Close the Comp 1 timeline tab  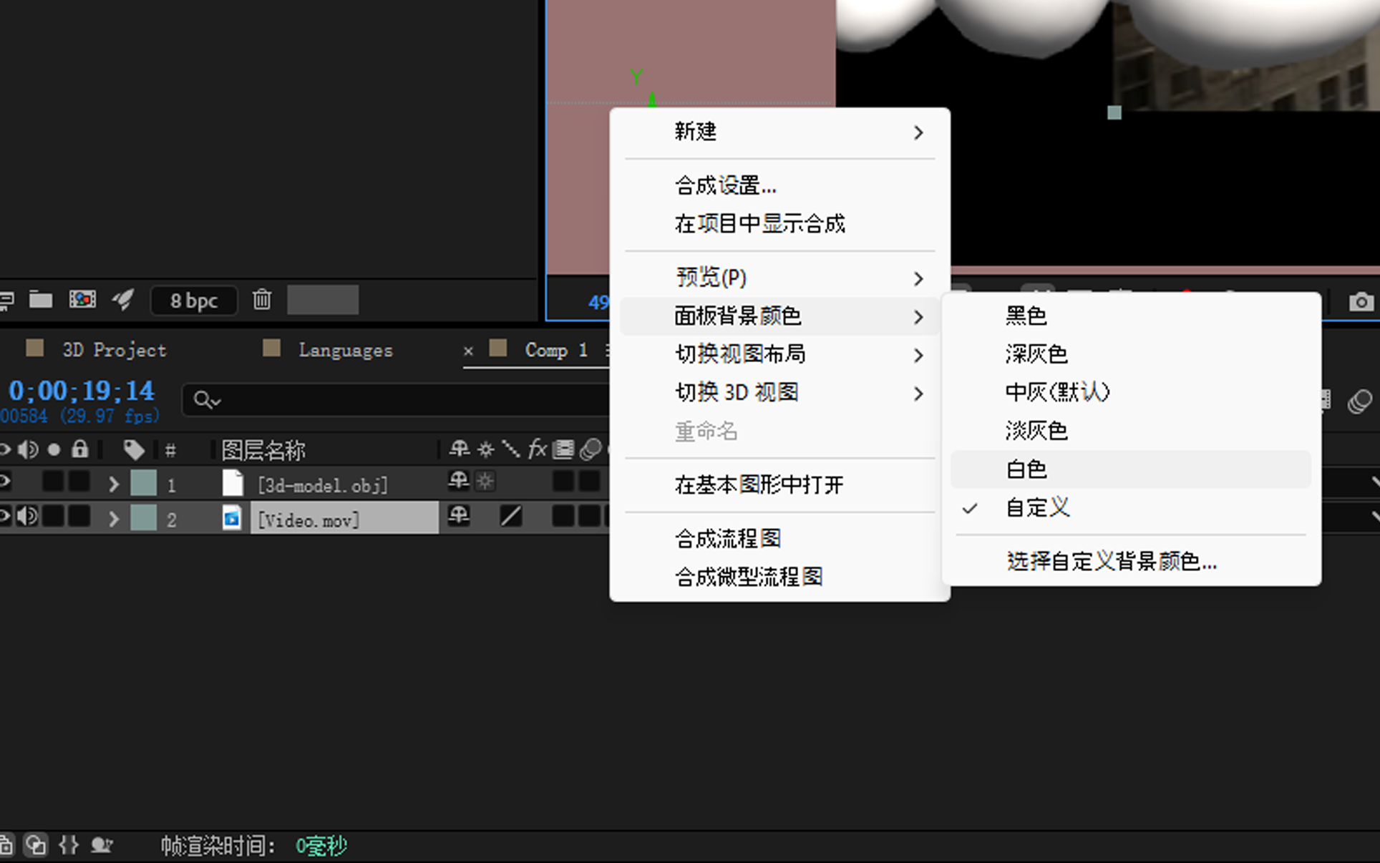pos(468,351)
